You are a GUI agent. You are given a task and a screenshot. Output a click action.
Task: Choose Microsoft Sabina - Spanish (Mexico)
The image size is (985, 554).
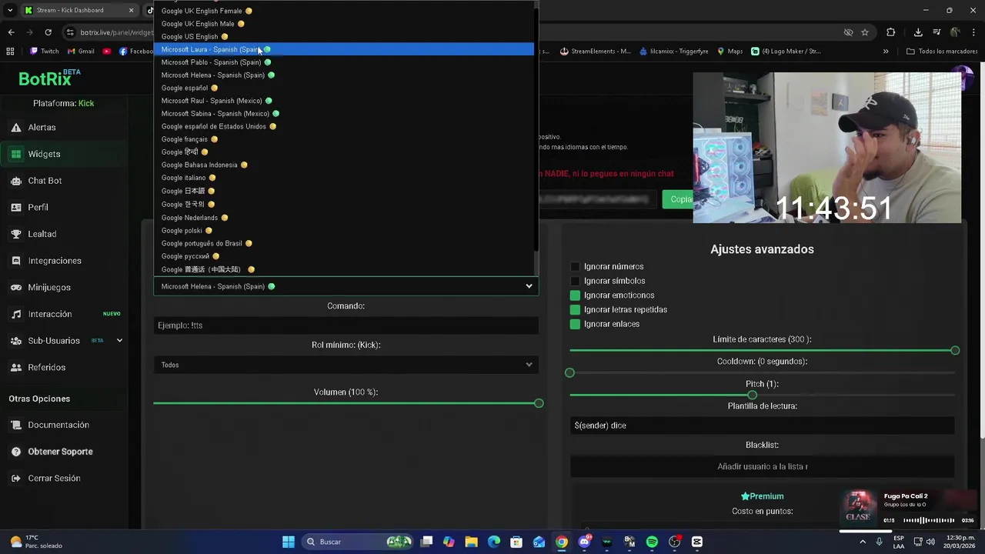344,114
